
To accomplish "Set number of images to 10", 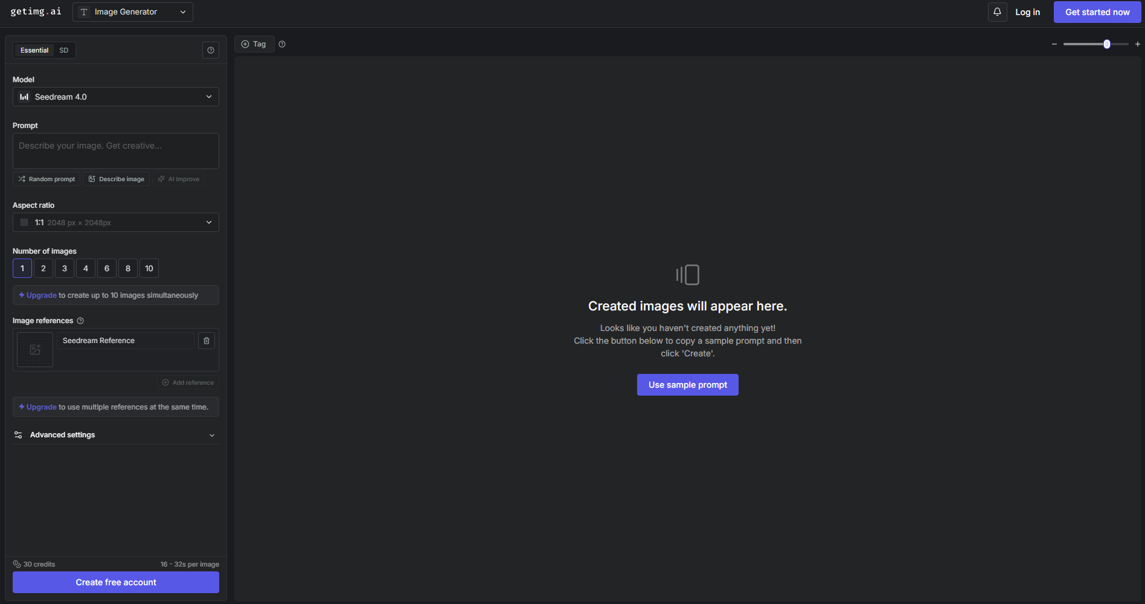I will pyautogui.click(x=149, y=268).
